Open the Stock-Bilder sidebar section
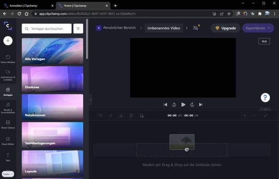 coord(8,141)
